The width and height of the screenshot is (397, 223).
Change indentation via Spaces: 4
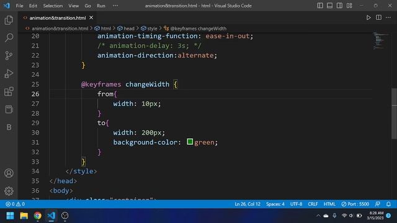(275, 204)
